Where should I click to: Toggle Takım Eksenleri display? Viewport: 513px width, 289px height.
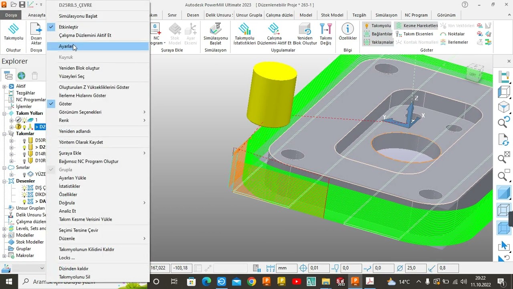[x=414, y=34]
